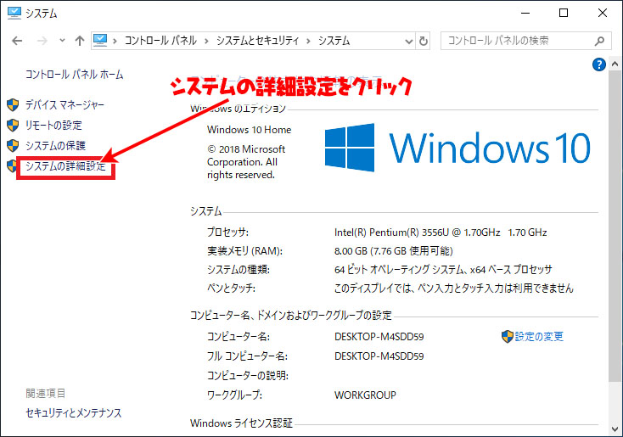This screenshot has width=623, height=437.
Task: Select システムとセキュリティ in the breadcrumb
Action: [x=257, y=41]
